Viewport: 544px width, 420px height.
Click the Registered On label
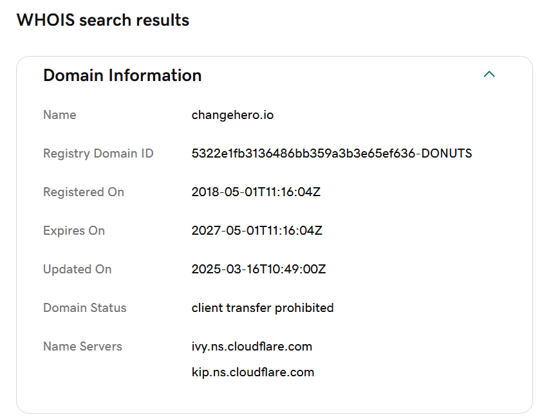84,192
